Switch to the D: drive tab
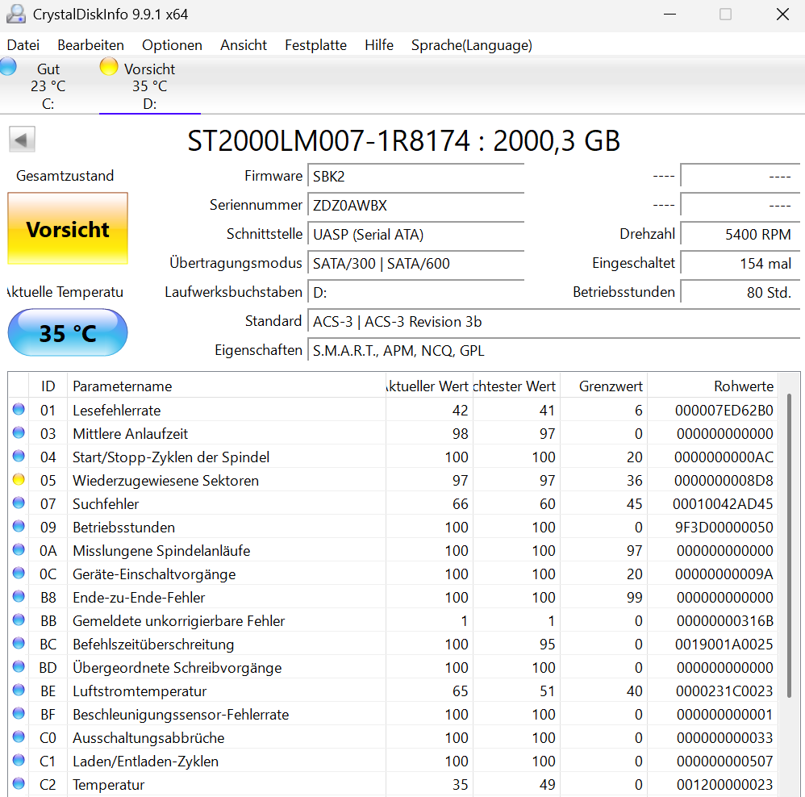805x797 pixels. (x=150, y=86)
